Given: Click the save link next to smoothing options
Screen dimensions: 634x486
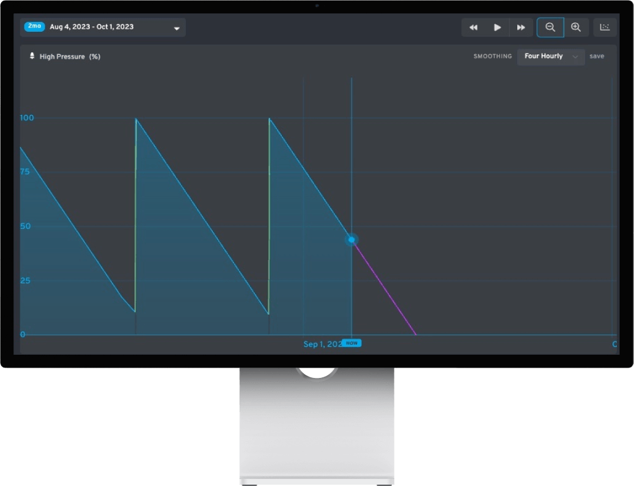Looking at the screenshot, I should coord(596,56).
